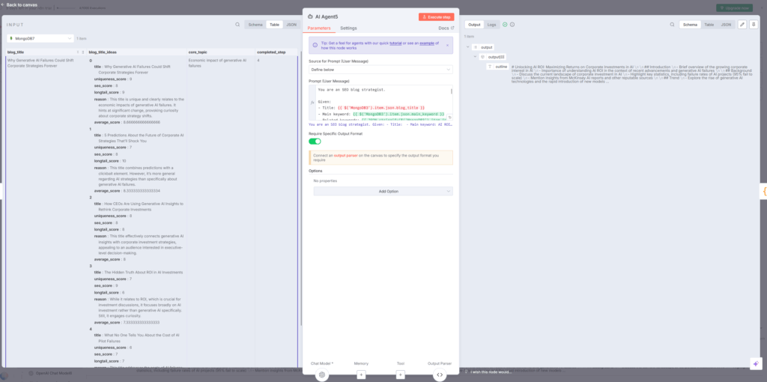This screenshot has height=382, width=767.
Task: Click the edit output pencil icon
Action: pos(742,25)
